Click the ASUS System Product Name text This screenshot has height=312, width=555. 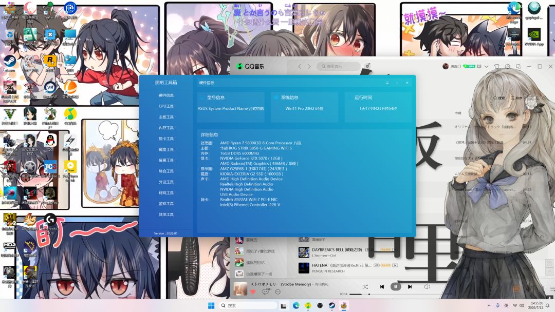coord(231,108)
